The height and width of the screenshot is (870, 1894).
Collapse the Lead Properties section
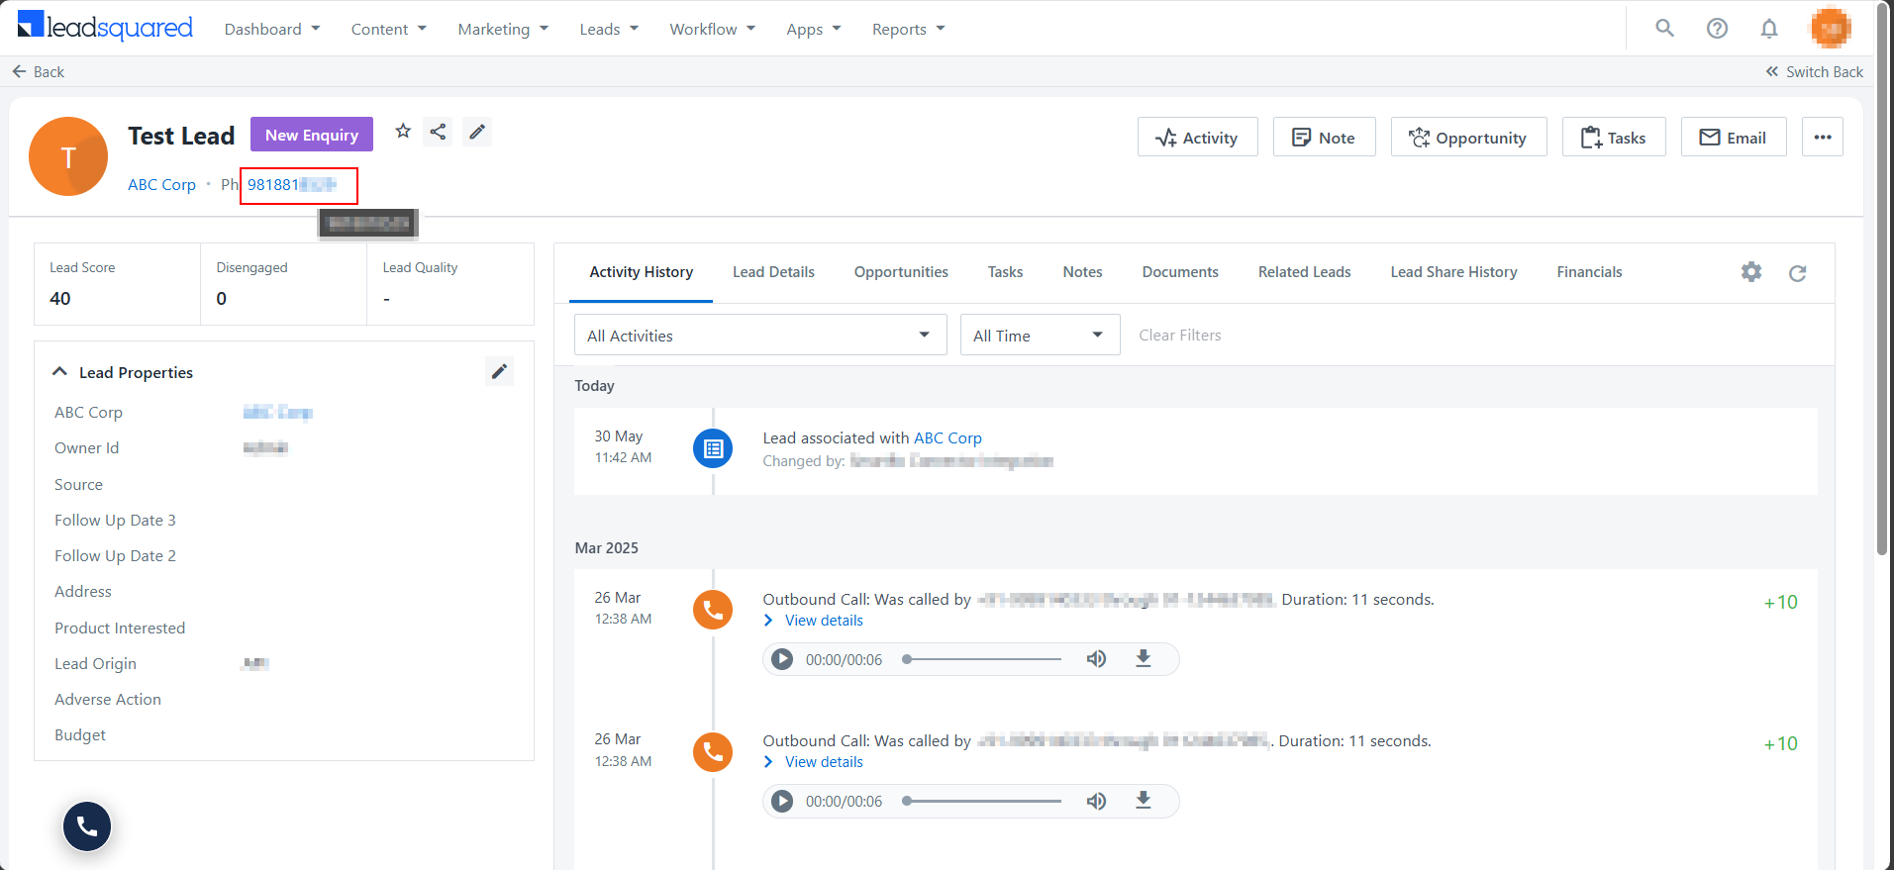[59, 371]
